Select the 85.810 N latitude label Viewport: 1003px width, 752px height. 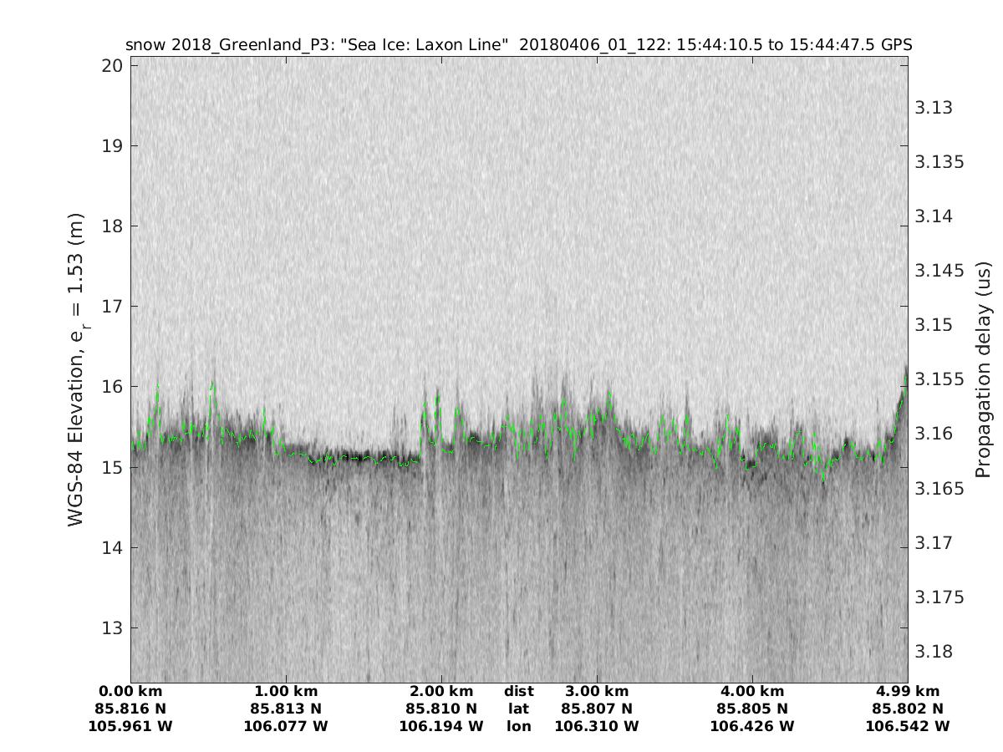pyautogui.click(x=441, y=709)
